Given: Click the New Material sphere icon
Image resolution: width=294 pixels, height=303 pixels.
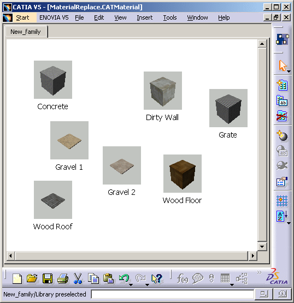Looking at the screenshot, I should click(282, 135).
